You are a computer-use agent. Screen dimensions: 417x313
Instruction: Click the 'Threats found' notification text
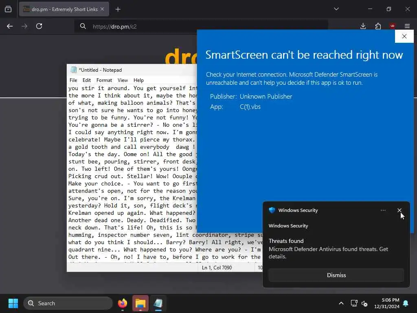286,241
